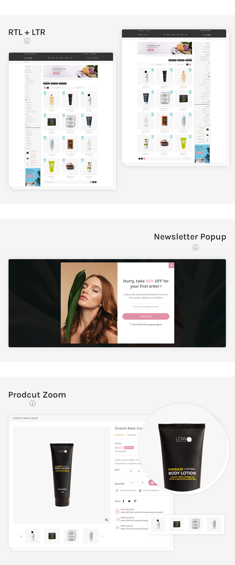Click the Add to Compare shuffle icon

click(140, 490)
